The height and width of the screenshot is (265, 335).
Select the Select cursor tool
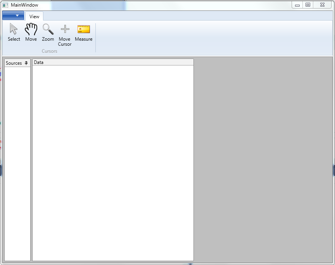tap(14, 33)
